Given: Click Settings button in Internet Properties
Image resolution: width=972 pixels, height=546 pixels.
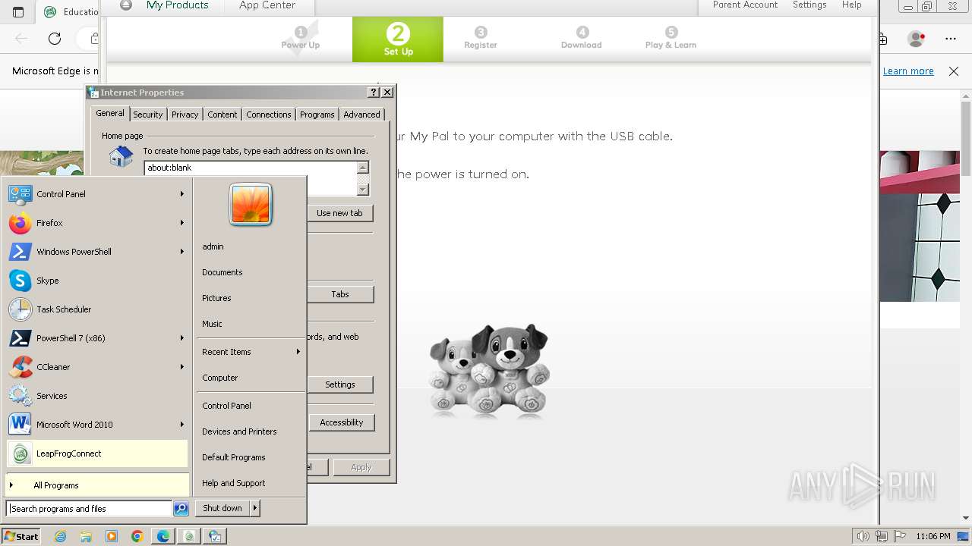Looking at the screenshot, I should pos(340,384).
